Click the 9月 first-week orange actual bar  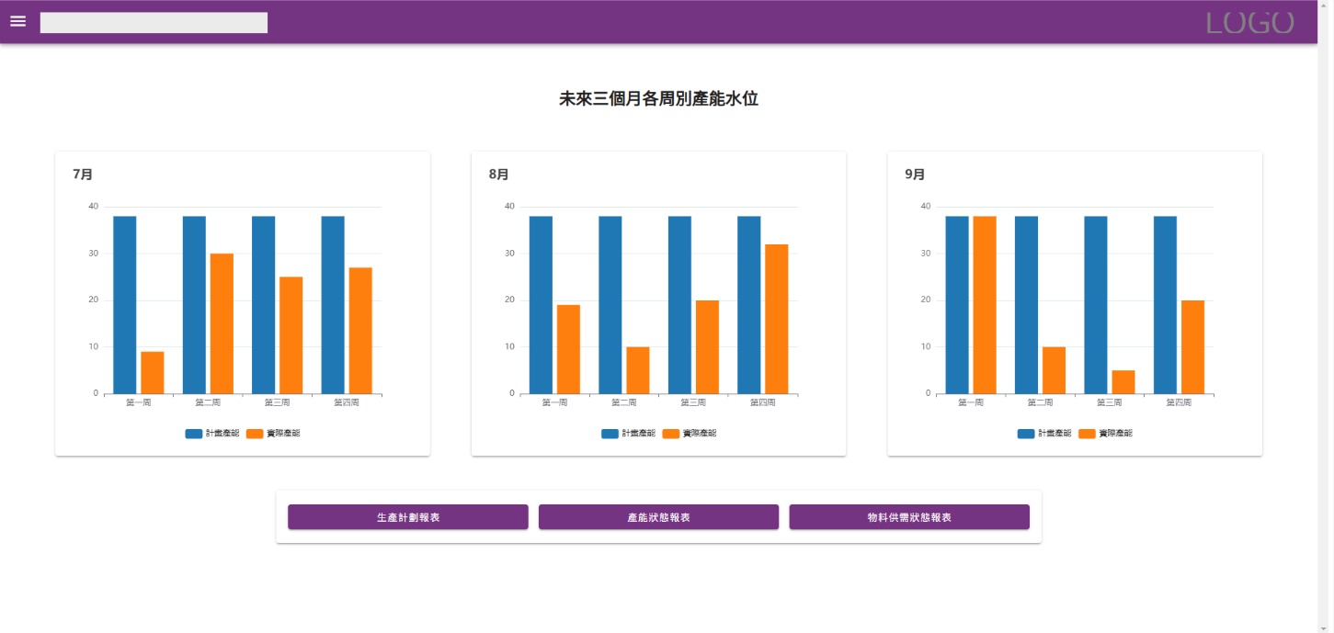click(985, 305)
